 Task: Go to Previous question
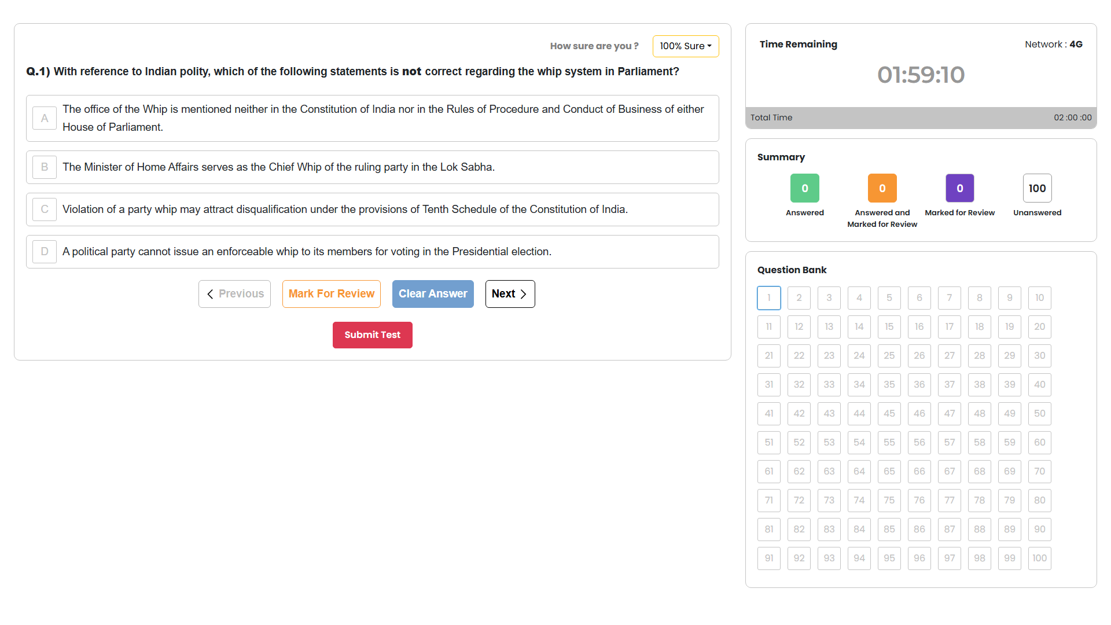click(x=234, y=294)
